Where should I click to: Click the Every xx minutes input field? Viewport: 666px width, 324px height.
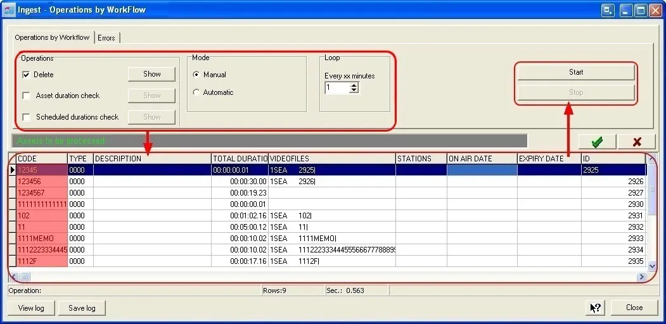point(336,89)
